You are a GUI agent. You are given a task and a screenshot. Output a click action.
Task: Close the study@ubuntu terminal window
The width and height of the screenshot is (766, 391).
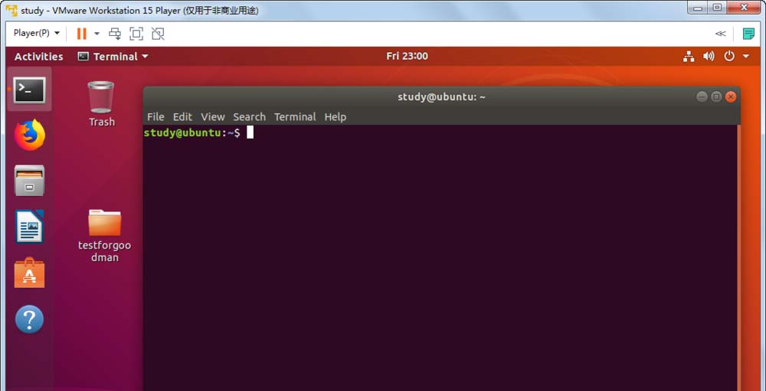coord(730,96)
